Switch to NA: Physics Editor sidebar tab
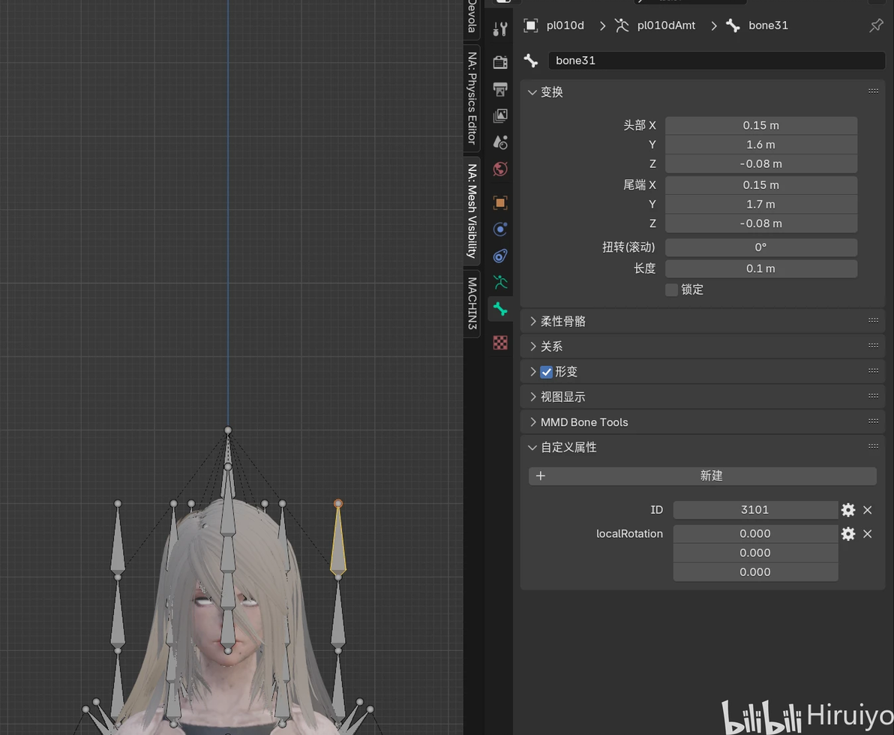Image resolution: width=894 pixels, height=735 pixels. 472,97
